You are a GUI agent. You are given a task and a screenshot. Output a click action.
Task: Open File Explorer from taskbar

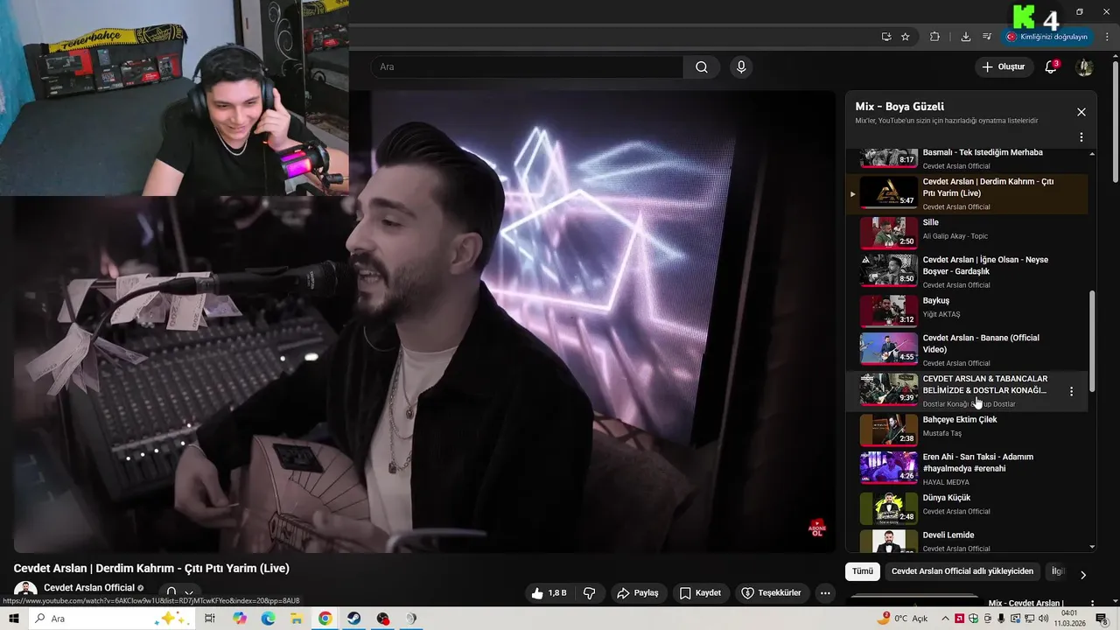297,619
